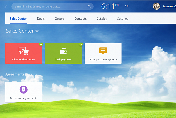Open the huyenntt account menu
Screen dimensions: 176x118
click(x=169, y=6)
